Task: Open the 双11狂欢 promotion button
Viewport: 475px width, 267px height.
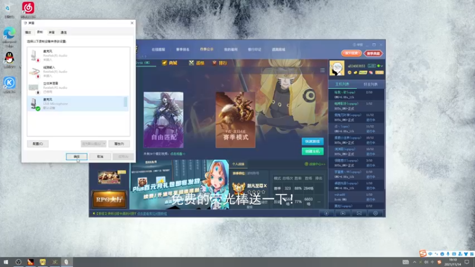Action: (351, 53)
